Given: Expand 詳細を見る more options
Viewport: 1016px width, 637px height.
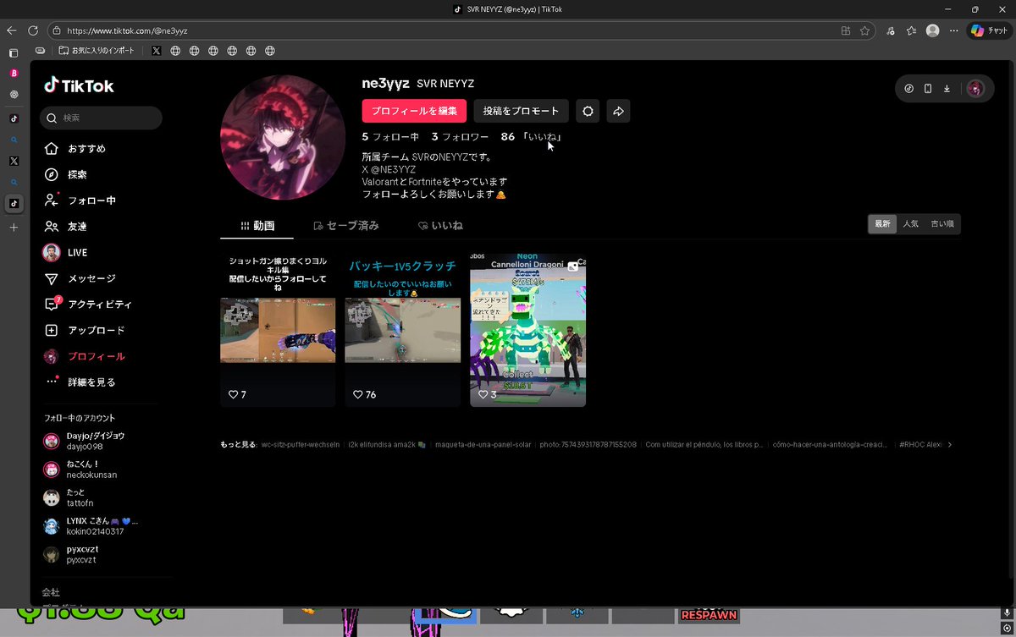Looking at the screenshot, I should 80,382.
